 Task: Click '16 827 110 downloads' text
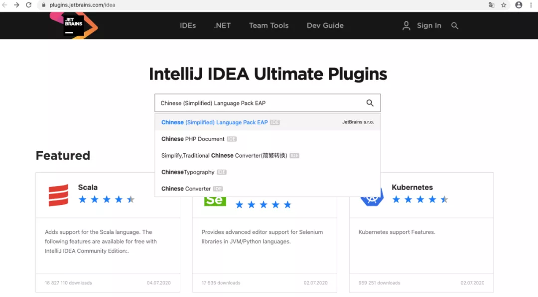(x=68, y=283)
